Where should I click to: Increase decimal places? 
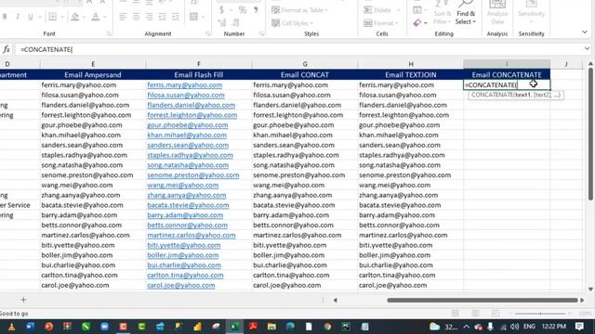(222, 23)
